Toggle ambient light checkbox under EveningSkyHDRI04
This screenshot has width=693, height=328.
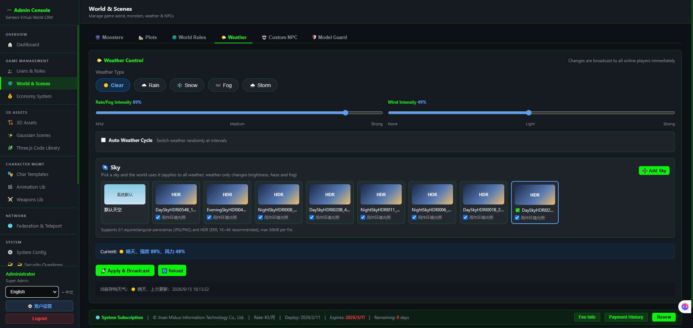209,217
